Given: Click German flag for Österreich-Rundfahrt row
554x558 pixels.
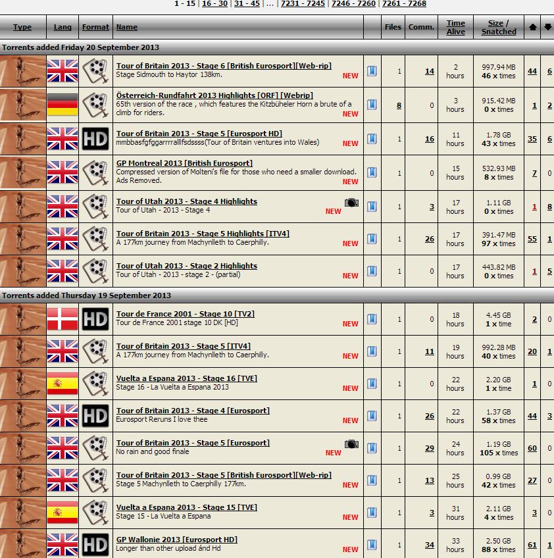Looking at the screenshot, I should pos(63,105).
